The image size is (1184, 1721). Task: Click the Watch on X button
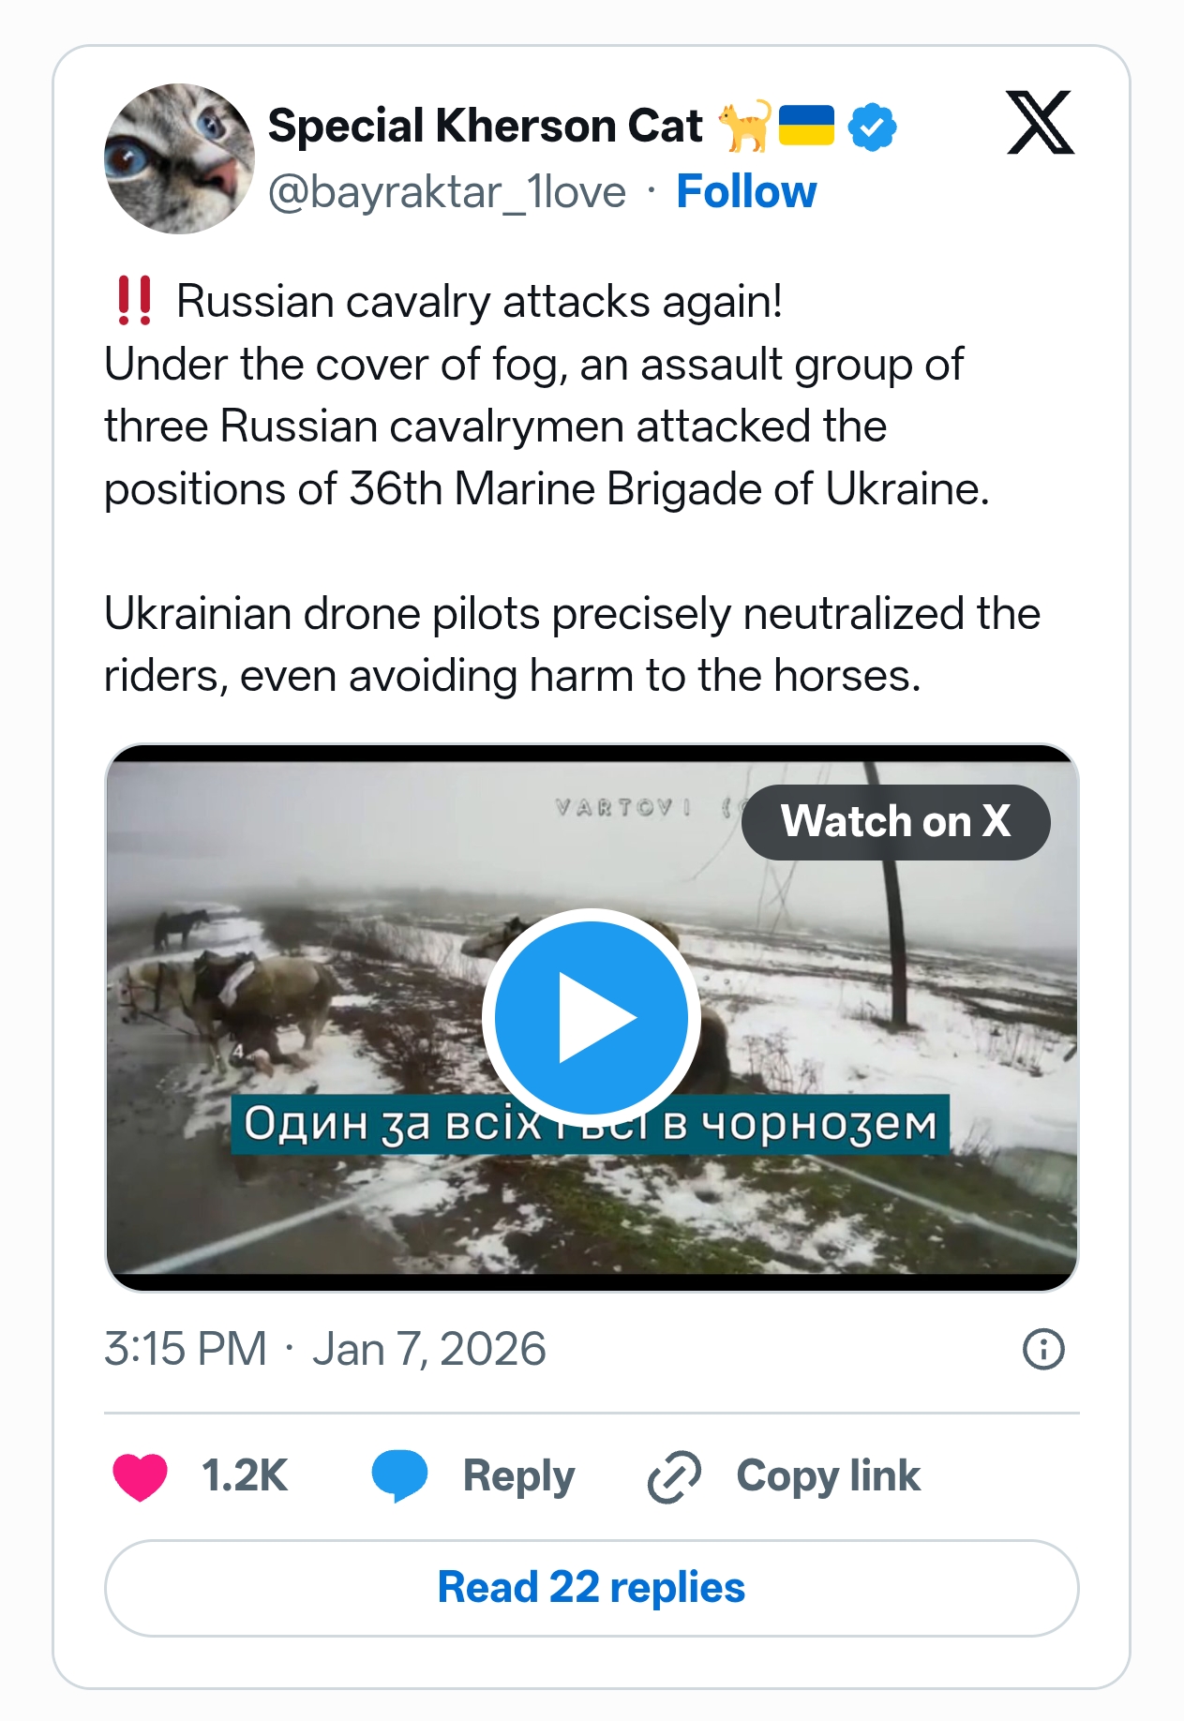895,822
